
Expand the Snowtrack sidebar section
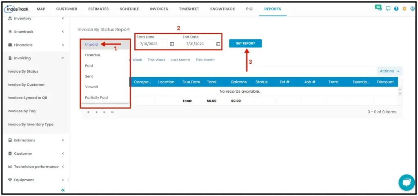[63, 32]
